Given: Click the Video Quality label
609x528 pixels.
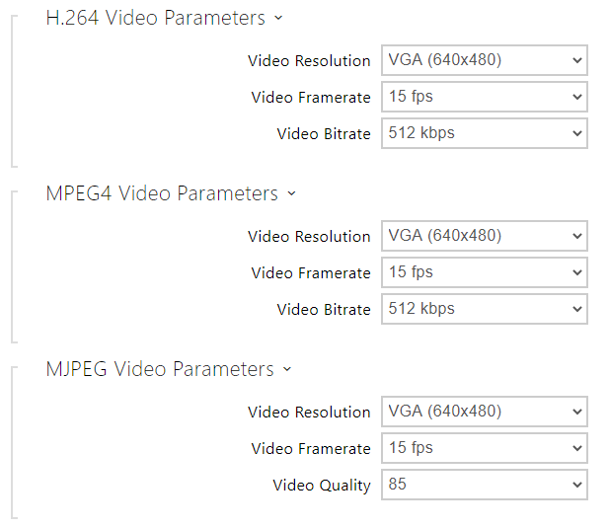Looking at the screenshot, I should click(x=322, y=485).
